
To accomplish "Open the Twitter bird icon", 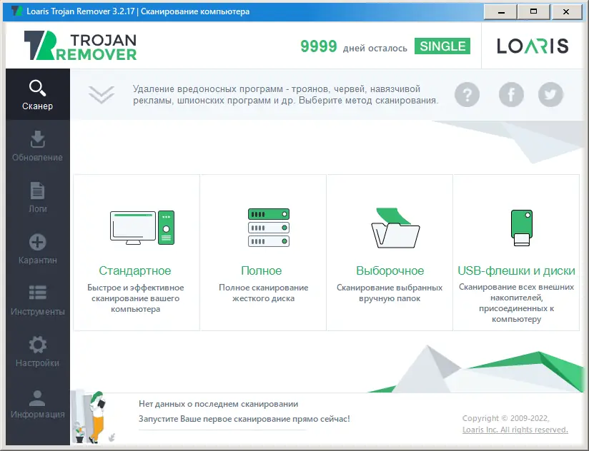I will (550, 94).
